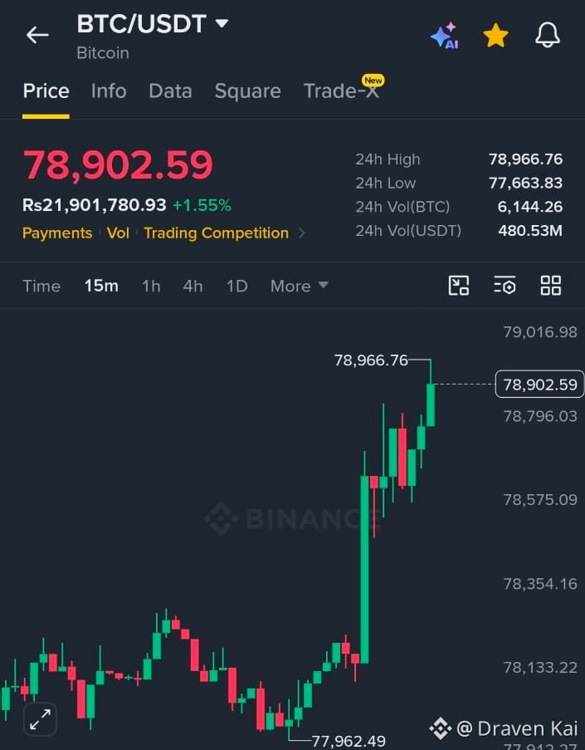Viewport: 585px width, 750px height.
Task: Switch to the Trade-X tab
Action: coord(342,91)
